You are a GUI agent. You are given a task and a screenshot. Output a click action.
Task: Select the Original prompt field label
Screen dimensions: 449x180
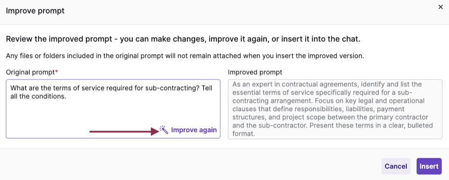30,72
